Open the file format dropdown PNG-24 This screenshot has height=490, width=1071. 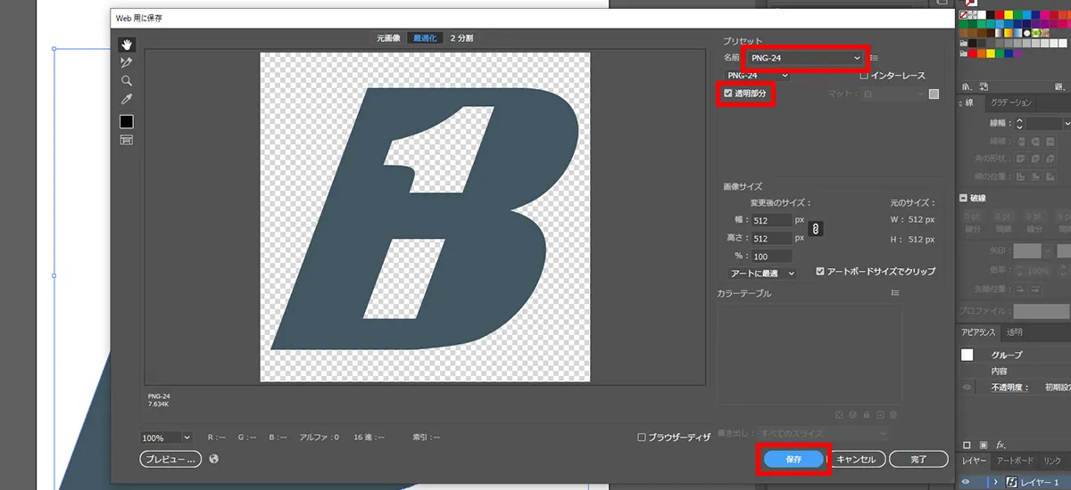coord(757,76)
